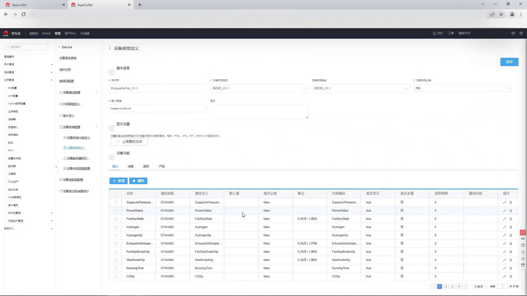Bookmark this page with star icon

(x=501, y=14)
